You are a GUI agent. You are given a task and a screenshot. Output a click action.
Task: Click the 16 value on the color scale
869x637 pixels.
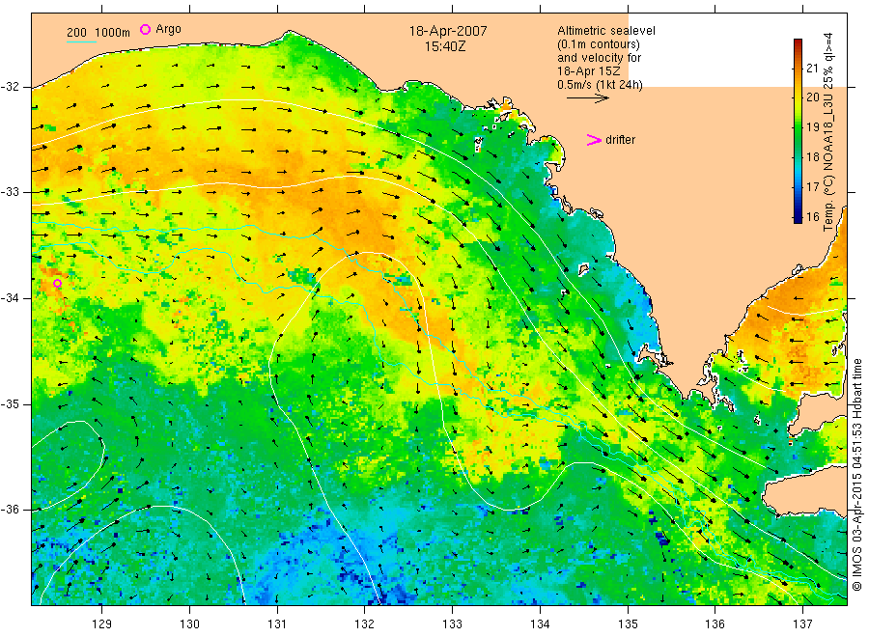pos(812,216)
